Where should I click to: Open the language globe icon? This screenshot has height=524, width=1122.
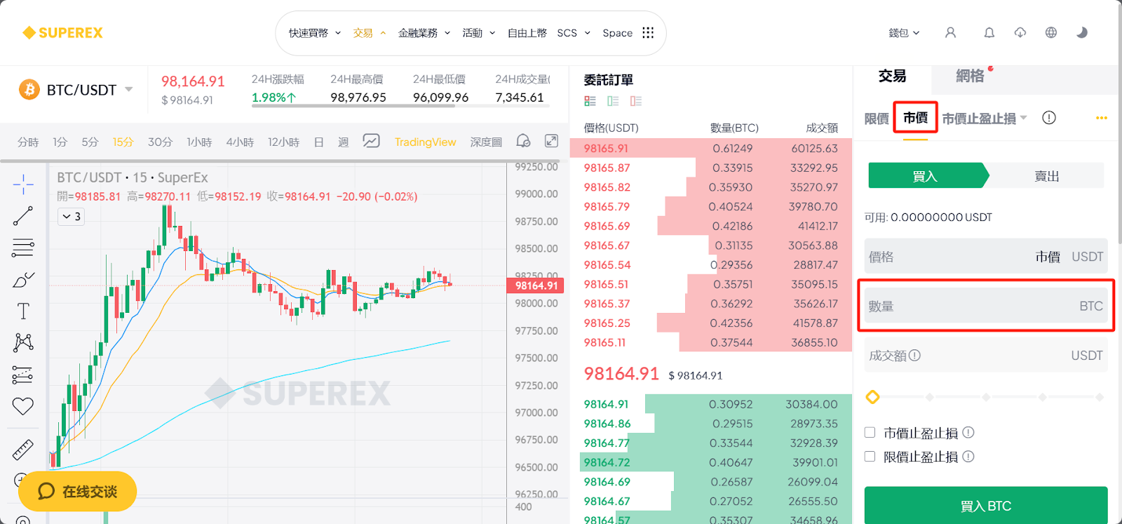1050,33
